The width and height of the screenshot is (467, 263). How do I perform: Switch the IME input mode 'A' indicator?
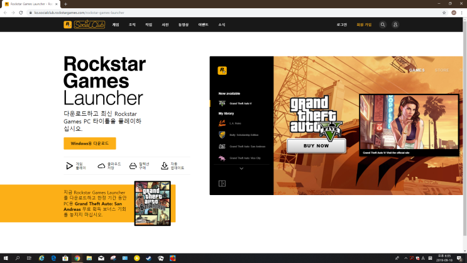point(423,258)
